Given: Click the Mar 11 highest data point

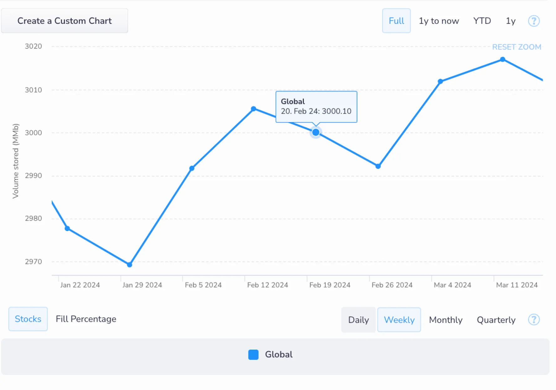Looking at the screenshot, I should click(x=502, y=59).
